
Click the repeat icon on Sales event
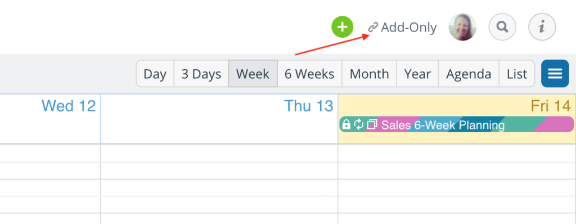pyautogui.click(x=359, y=125)
